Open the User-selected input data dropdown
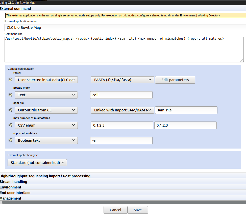 [46, 80]
